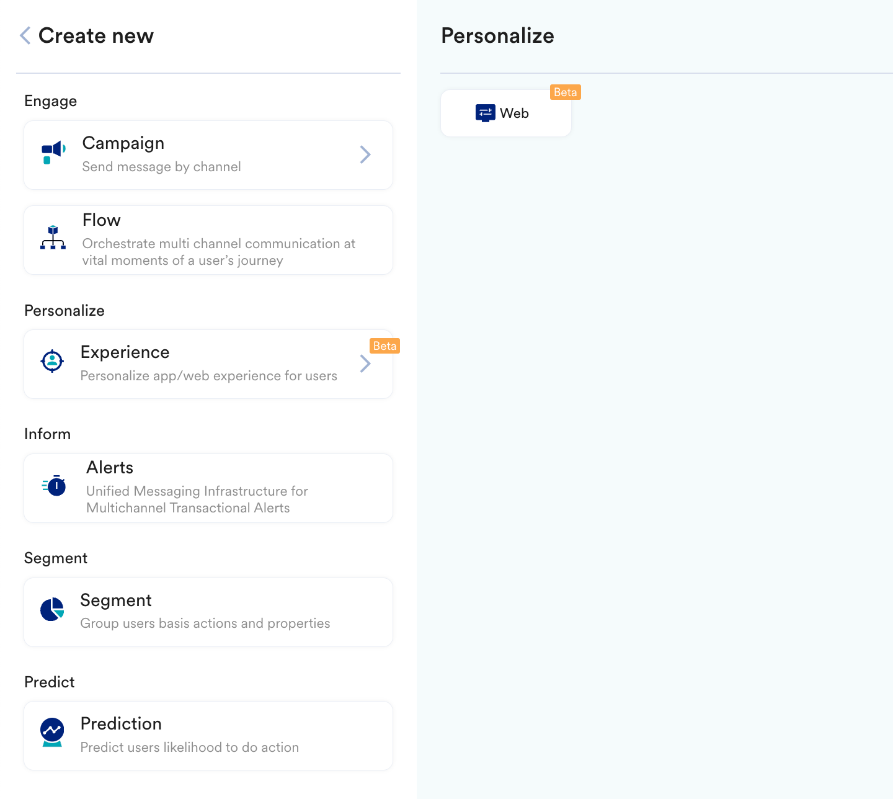This screenshot has height=799, width=893.
Task: Open the Segment card
Action: coord(208,612)
